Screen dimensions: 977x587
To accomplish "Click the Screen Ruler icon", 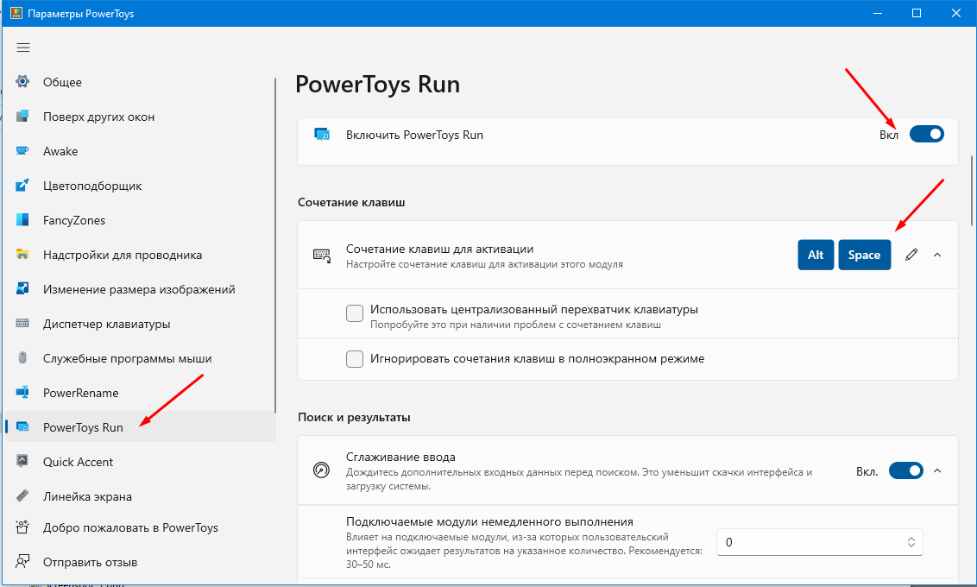I will [22, 496].
